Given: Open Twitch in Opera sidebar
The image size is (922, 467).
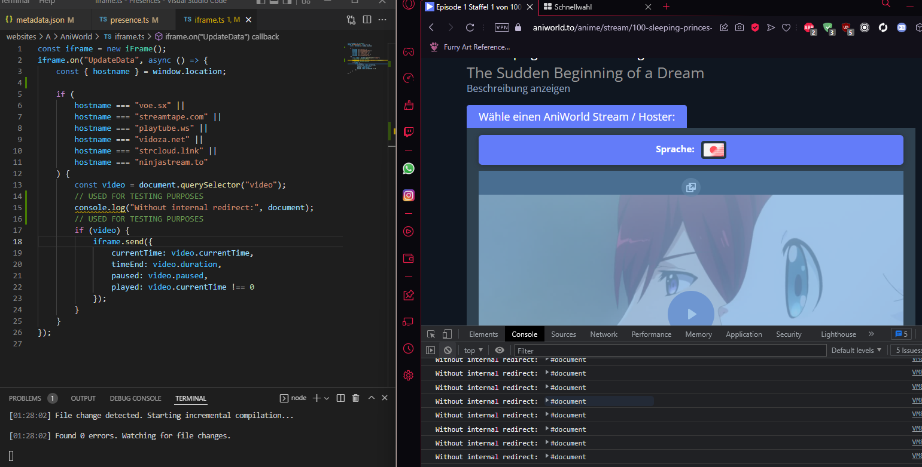Looking at the screenshot, I should click(409, 132).
